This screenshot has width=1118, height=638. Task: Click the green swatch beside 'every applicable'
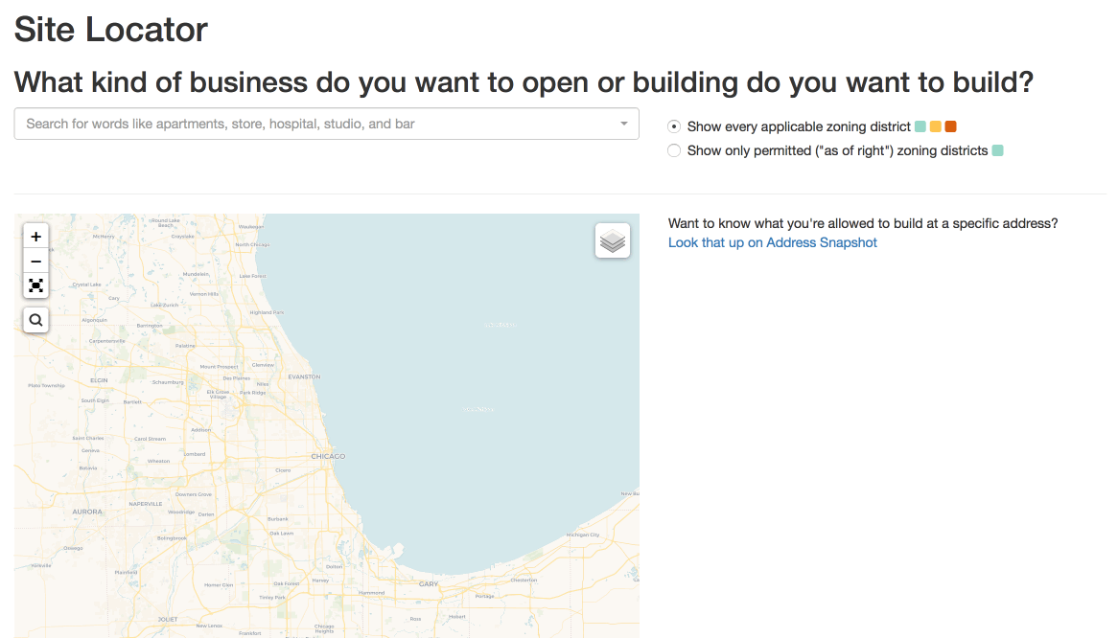tap(920, 126)
